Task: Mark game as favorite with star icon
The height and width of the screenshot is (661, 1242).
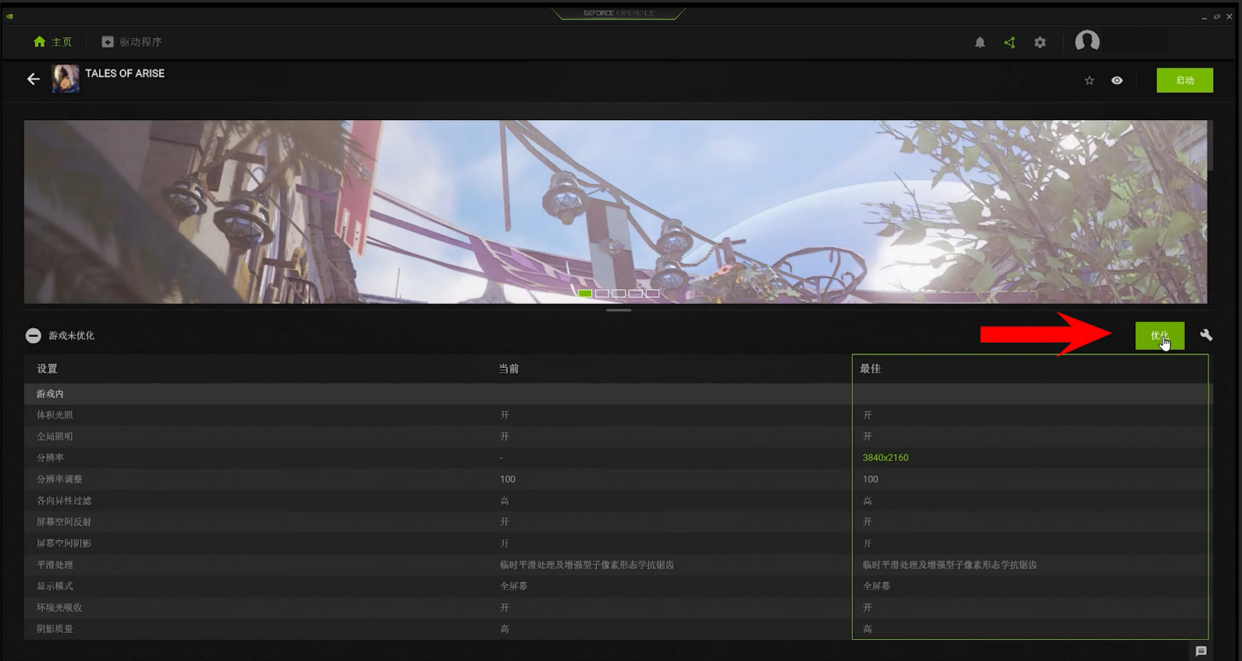Action: coord(1089,80)
